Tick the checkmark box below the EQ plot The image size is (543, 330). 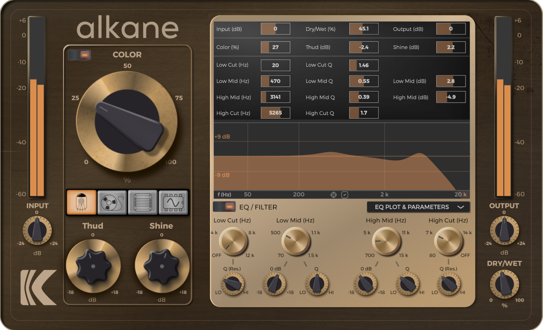[345, 195]
